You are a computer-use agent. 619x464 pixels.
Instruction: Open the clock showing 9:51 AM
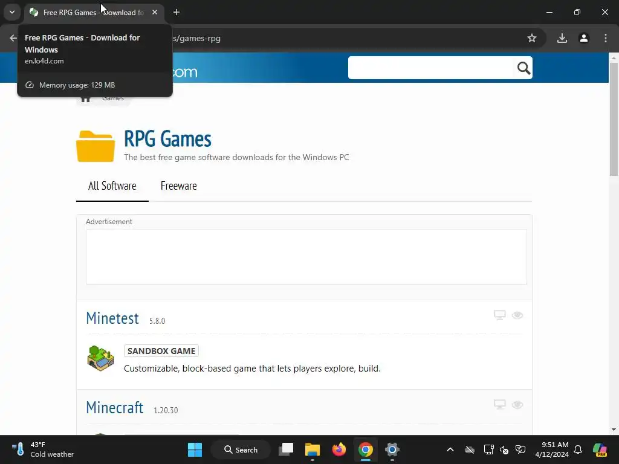[x=551, y=449]
